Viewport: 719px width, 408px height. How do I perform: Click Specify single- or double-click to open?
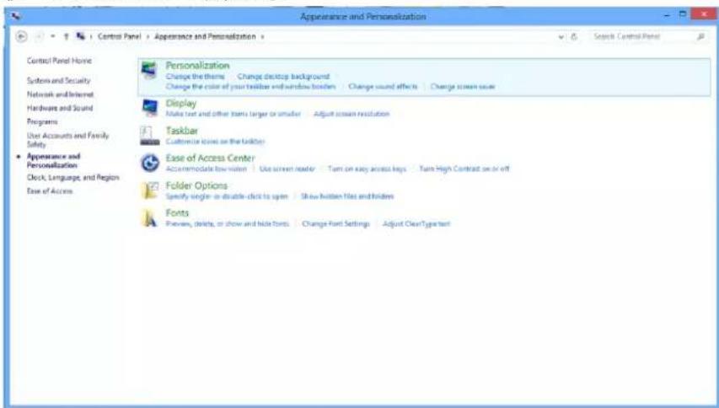pos(227,196)
